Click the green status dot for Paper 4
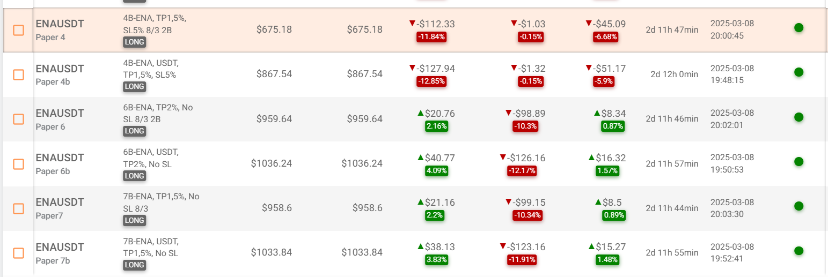This screenshot has height=277, width=828. pos(798,28)
